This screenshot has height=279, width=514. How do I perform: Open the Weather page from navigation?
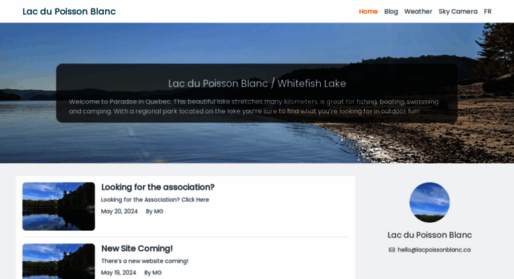(x=418, y=11)
